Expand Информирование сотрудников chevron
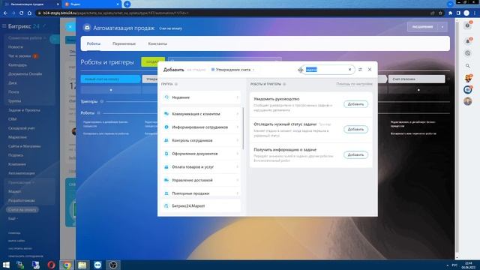The image size is (480, 270). 237,127
